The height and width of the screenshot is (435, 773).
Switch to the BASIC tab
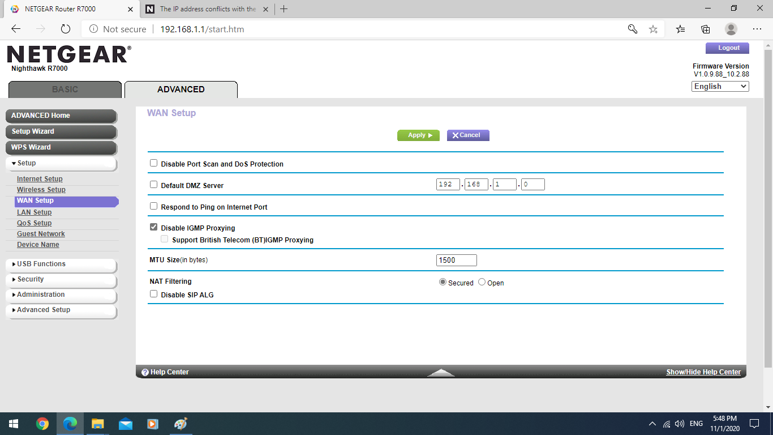click(x=65, y=89)
